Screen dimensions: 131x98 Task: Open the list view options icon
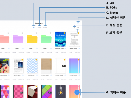[x=78, y=27]
